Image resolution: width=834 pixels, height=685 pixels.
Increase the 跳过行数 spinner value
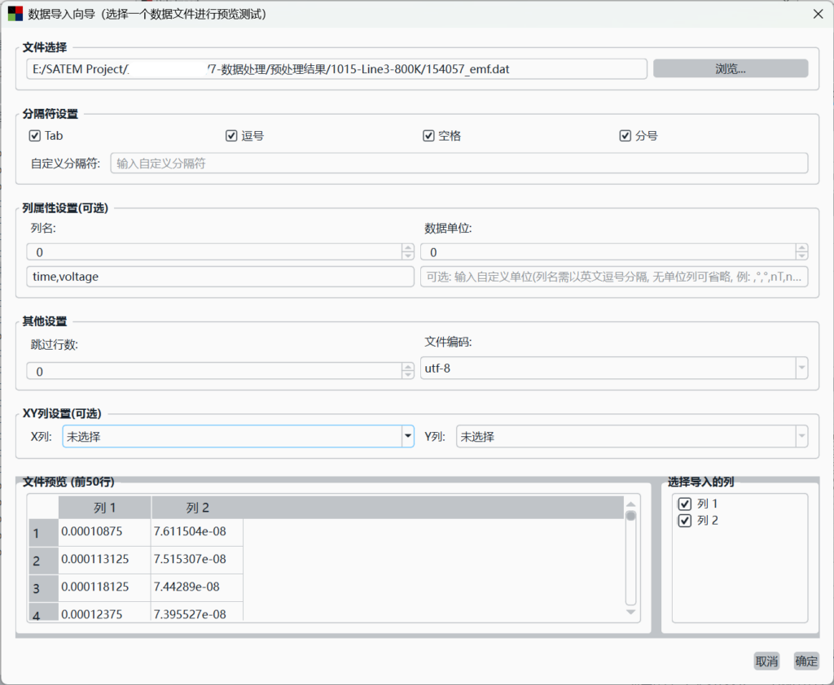click(408, 367)
